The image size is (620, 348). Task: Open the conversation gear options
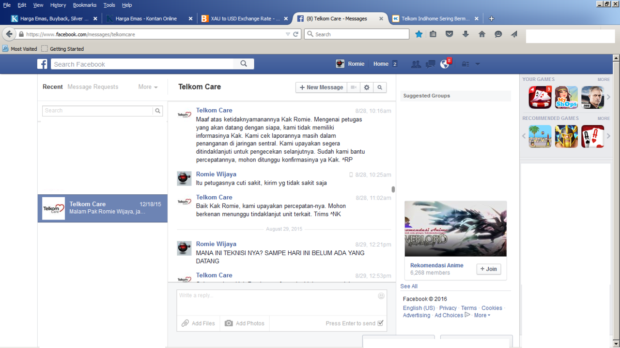click(x=367, y=87)
